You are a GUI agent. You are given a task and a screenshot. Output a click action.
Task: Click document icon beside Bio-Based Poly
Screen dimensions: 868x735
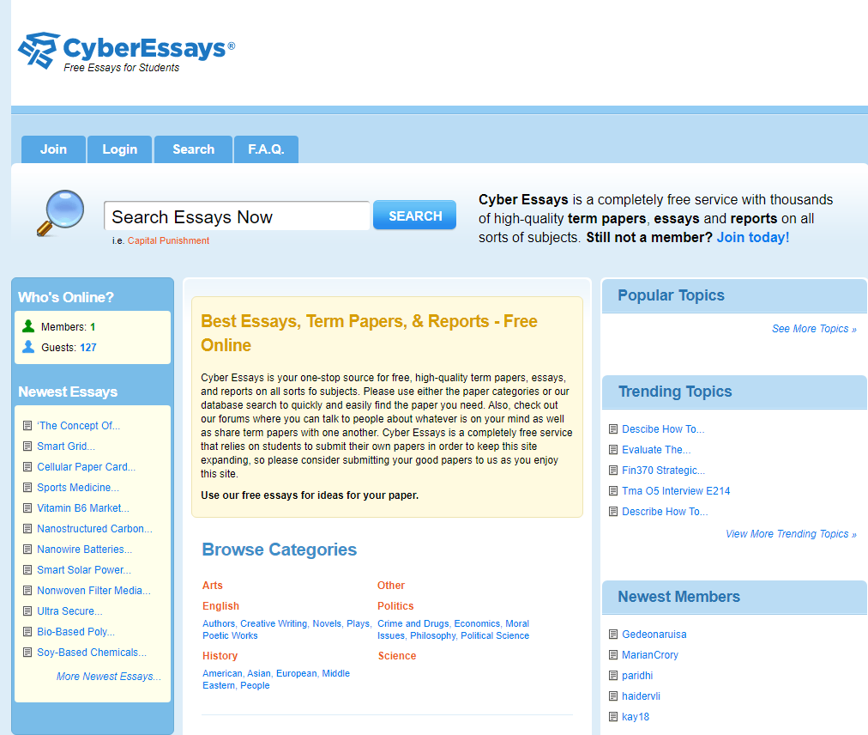(x=27, y=631)
